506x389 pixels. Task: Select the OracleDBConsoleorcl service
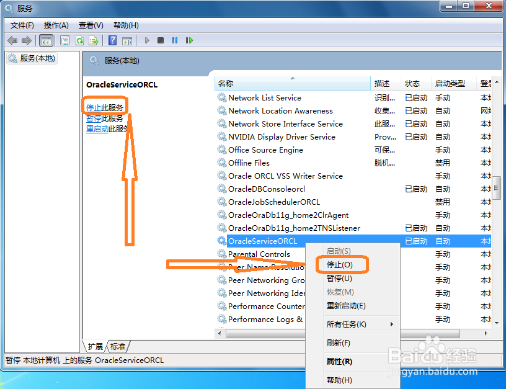click(x=353, y=189)
